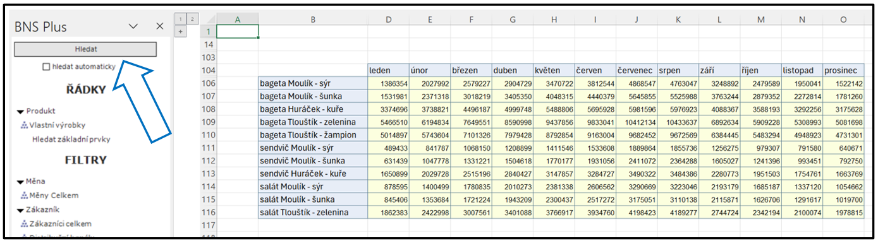Select column O header
Screen dimensions: 878x241
pyautogui.click(x=844, y=20)
